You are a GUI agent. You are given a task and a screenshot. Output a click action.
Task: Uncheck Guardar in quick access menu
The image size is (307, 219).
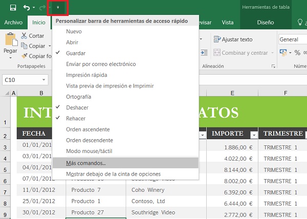(x=125, y=53)
